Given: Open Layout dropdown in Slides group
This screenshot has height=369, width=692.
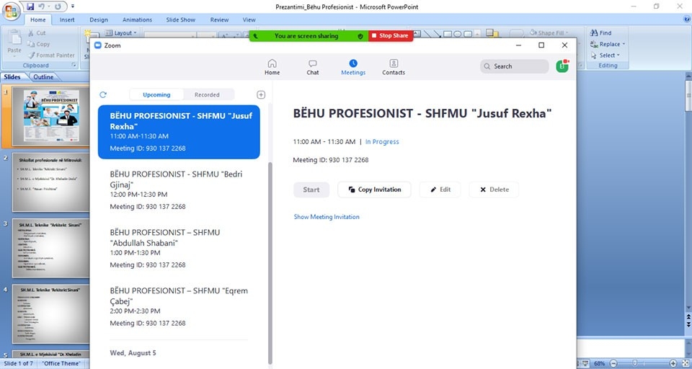Looking at the screenshot, I should point(121,33).
